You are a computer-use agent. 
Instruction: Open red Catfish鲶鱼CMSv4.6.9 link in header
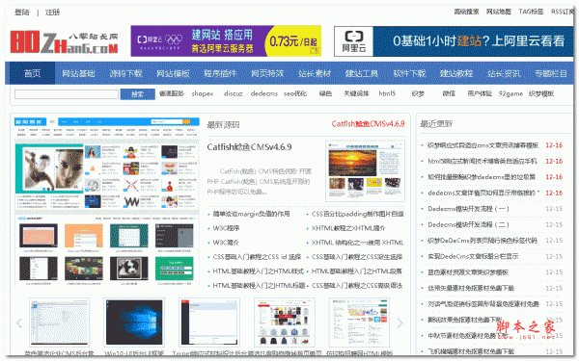tap(368, 124)
